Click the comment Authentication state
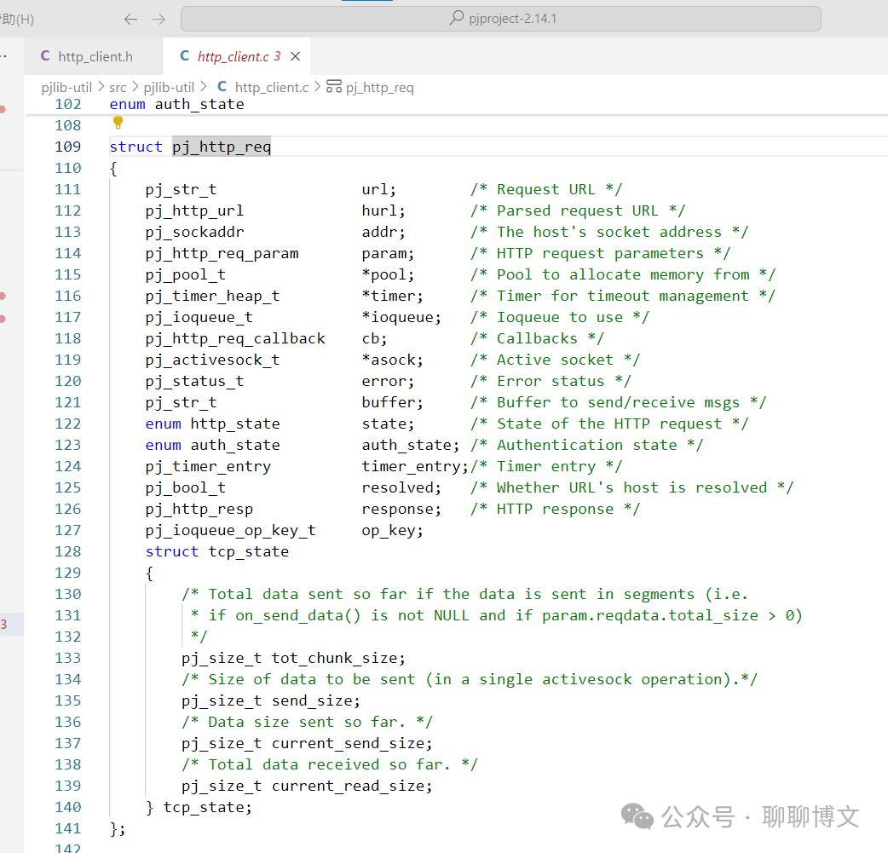The width and height of the screenshot is (888, 853). coord(586,445)
